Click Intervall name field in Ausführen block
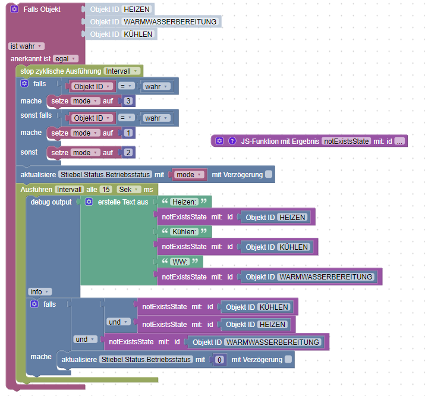The height and width of the screenshot is (396, 425). point(69,189)
